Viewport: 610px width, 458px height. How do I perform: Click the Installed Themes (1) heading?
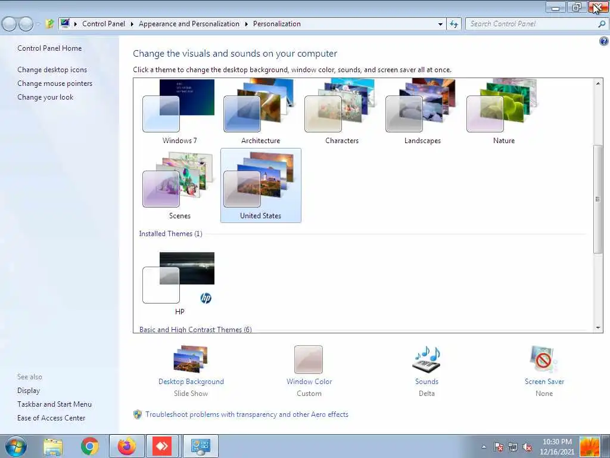[x=170, y=234]
